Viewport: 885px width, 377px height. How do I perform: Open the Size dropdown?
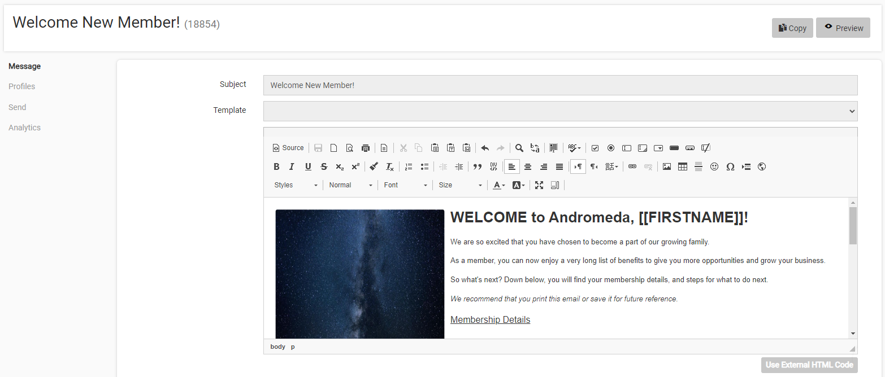[x=460, y=185]
